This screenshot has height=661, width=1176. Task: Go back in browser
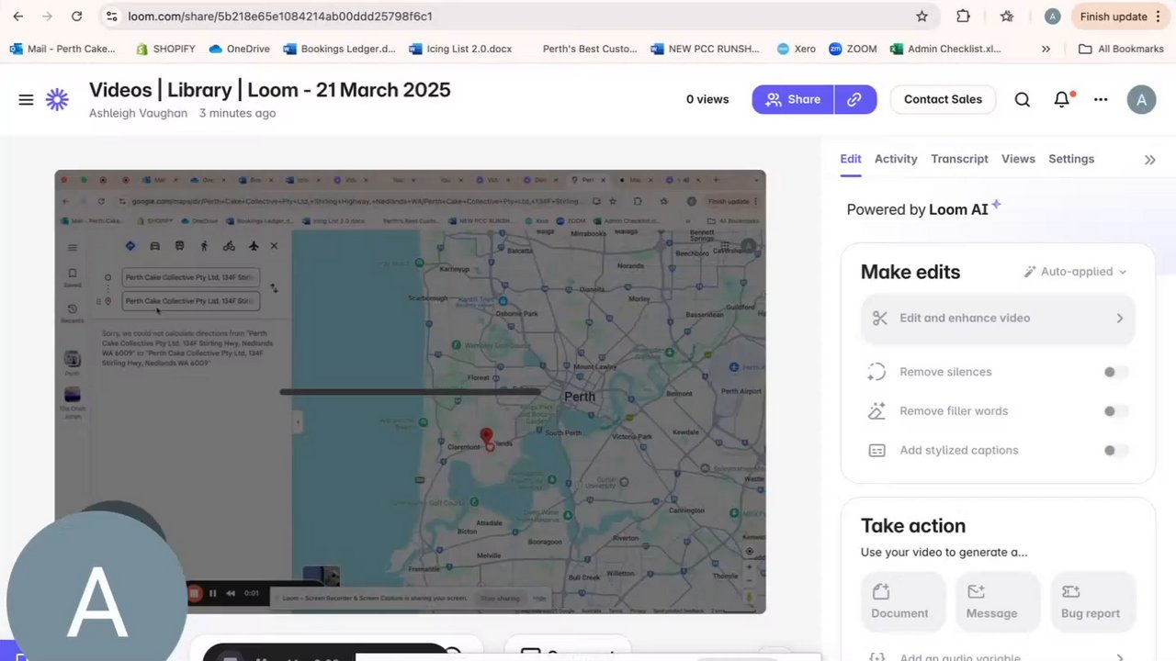click(x=17, y=17)
